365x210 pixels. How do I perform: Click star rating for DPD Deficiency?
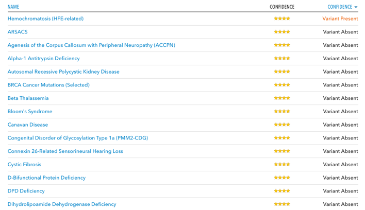(282, 191)
